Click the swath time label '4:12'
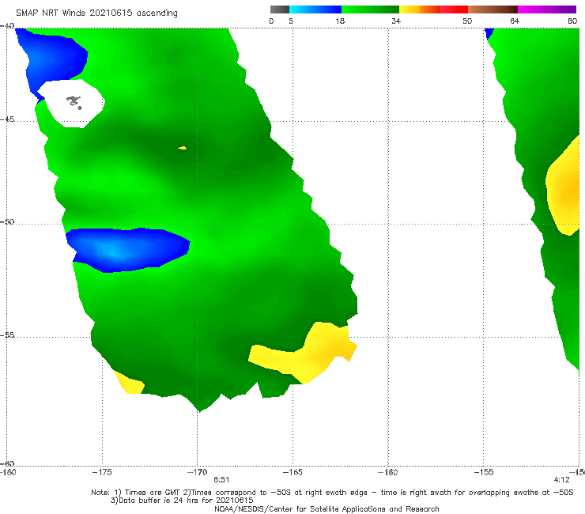 coord(561,480)
